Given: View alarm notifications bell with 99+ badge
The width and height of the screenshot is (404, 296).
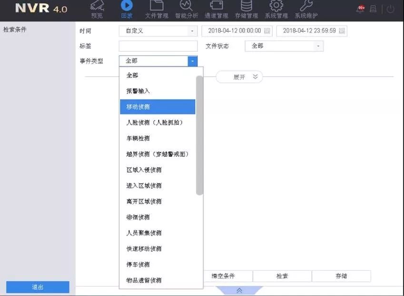Looking at the screenshot, I should tap(361, 9).
